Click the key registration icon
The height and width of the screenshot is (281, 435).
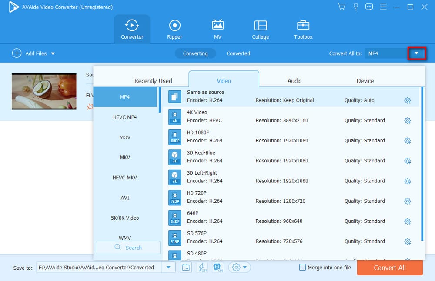click(x=355, y=7)
